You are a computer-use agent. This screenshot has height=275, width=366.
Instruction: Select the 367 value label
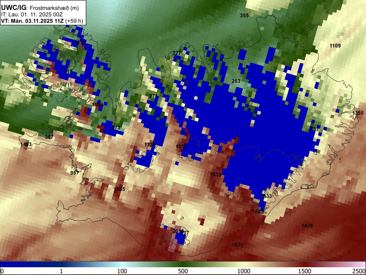[49, 137]
